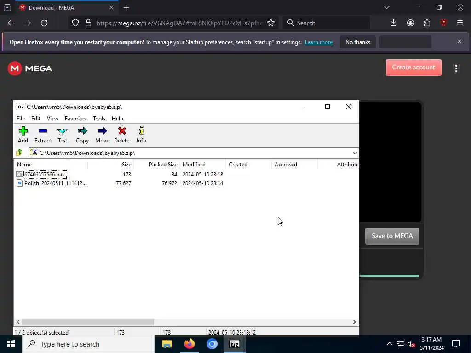Sort by the Accessed column header
Image resolution: width=471 pixels, height=353 pixels.
294,165
